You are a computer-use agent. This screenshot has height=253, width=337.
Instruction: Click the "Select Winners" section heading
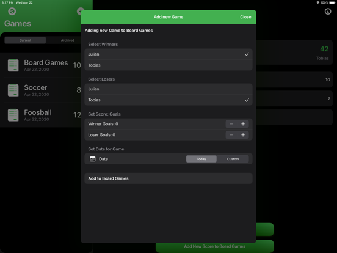(103, 45)
